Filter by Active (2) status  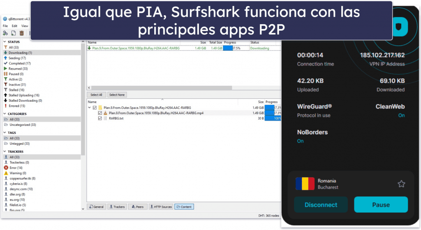(15, 79)
